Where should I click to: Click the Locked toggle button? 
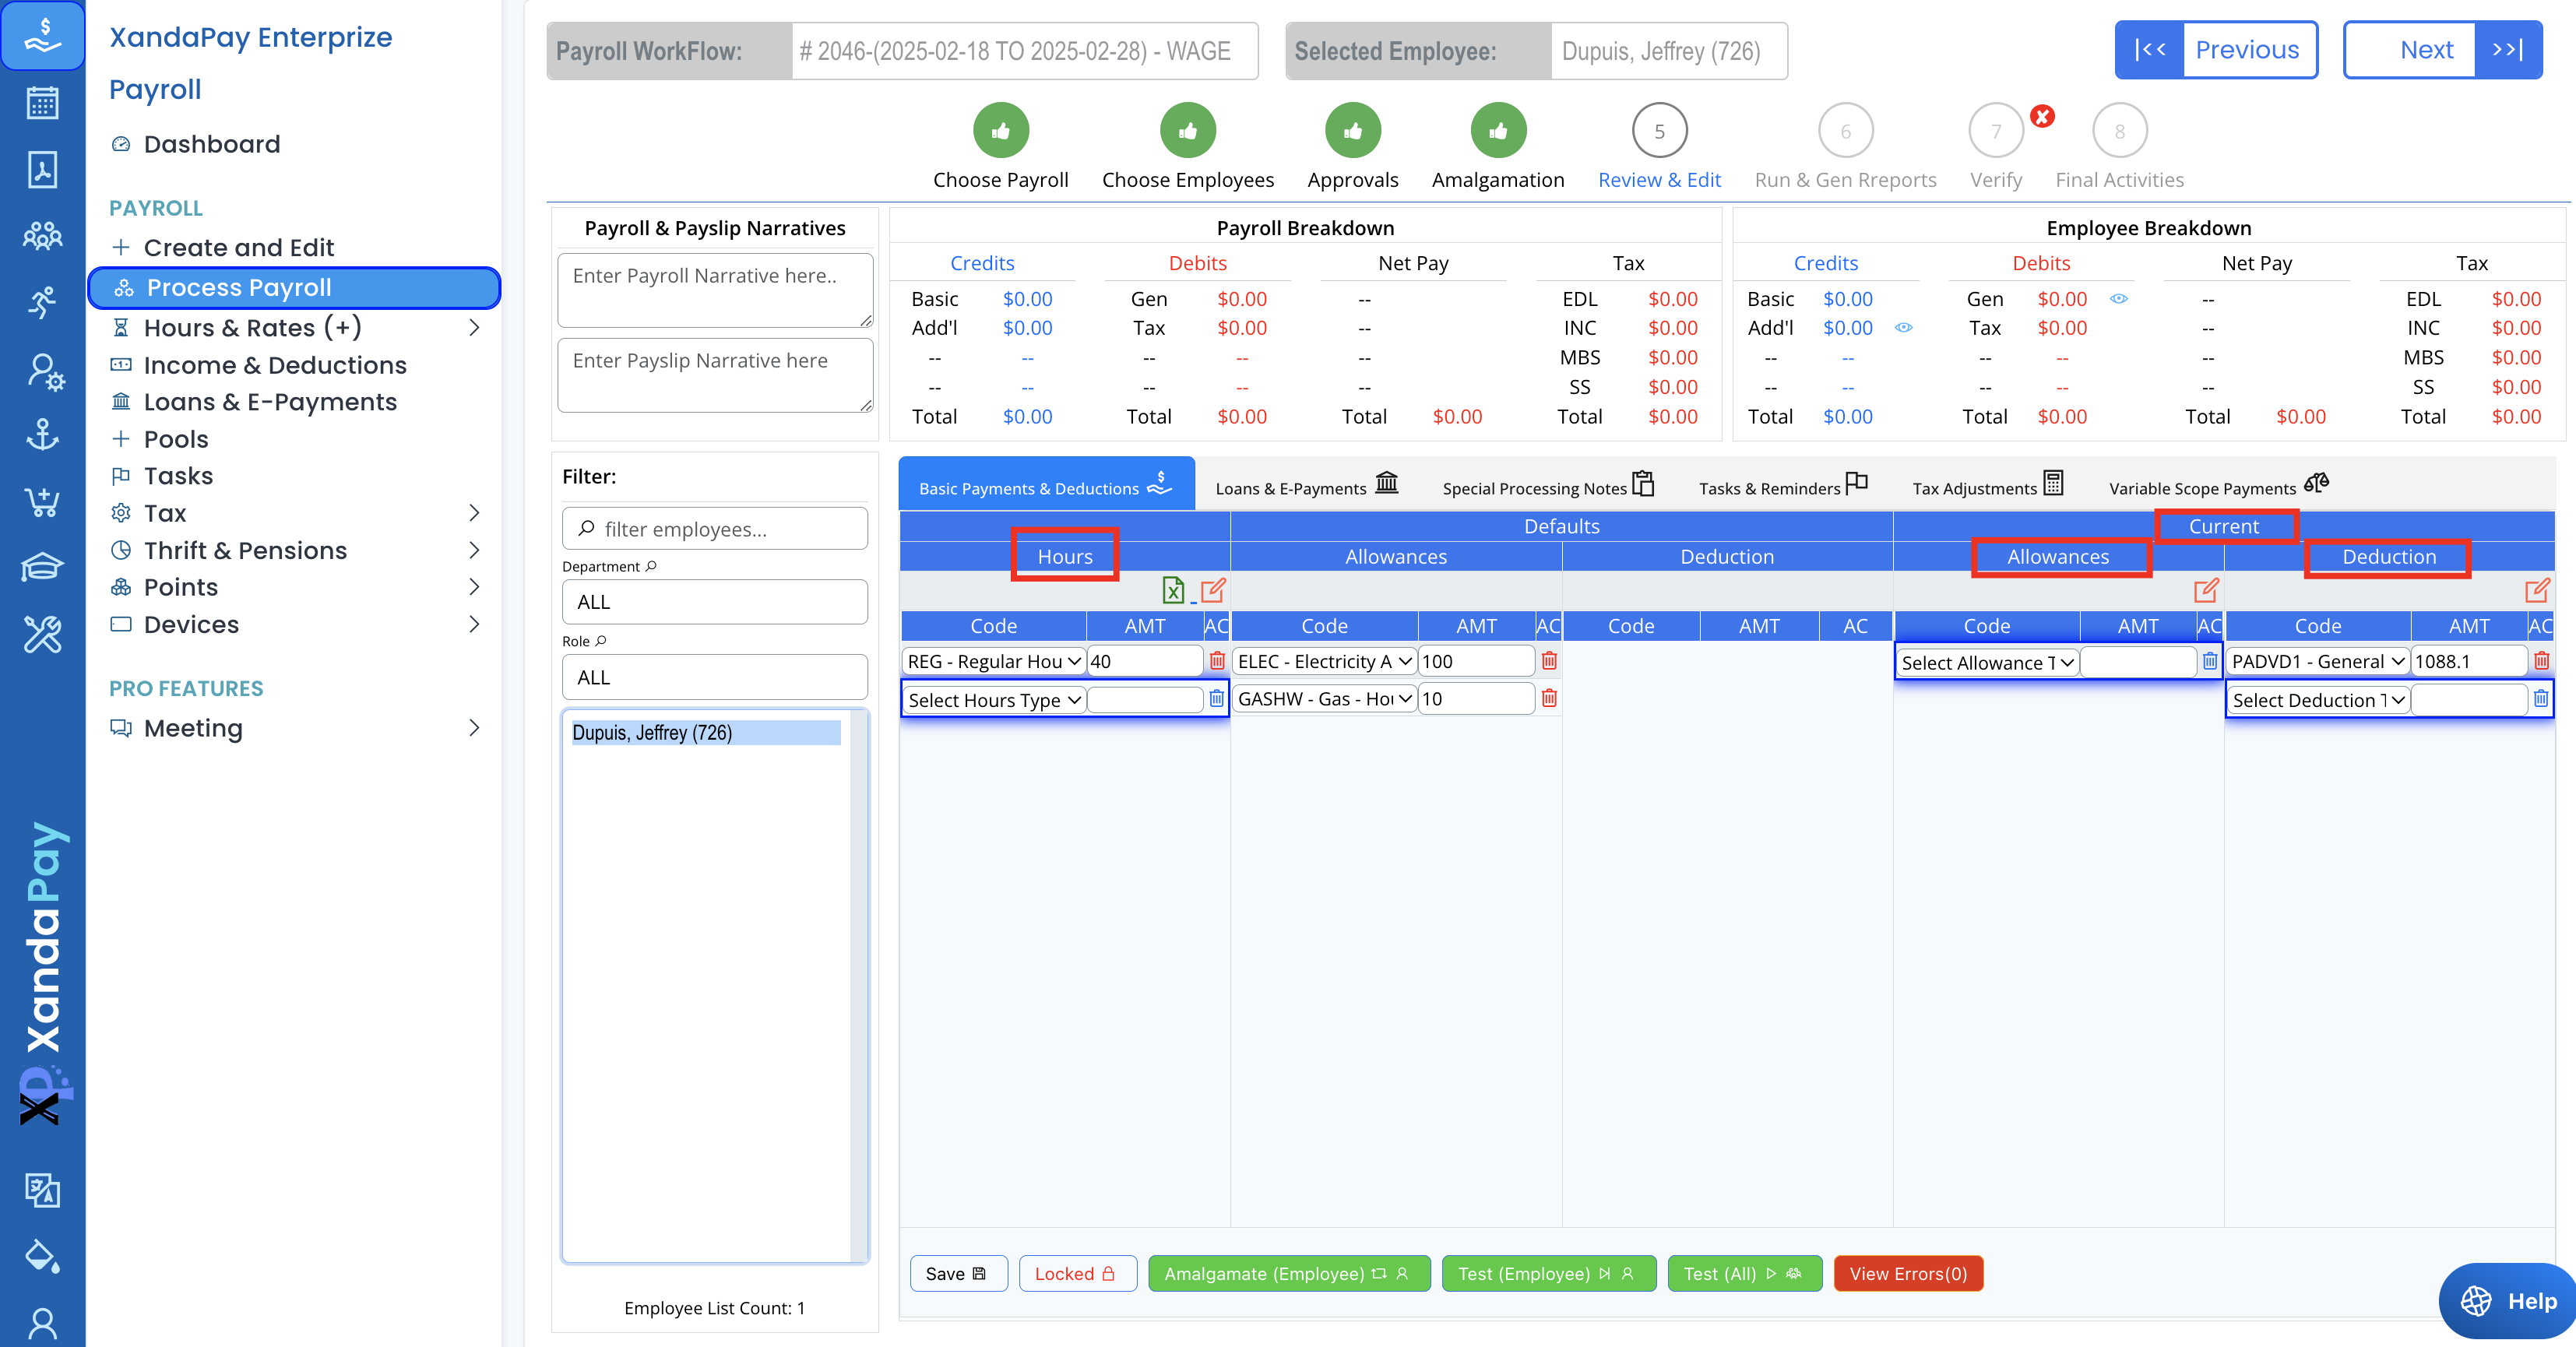pos(1077,1273)
